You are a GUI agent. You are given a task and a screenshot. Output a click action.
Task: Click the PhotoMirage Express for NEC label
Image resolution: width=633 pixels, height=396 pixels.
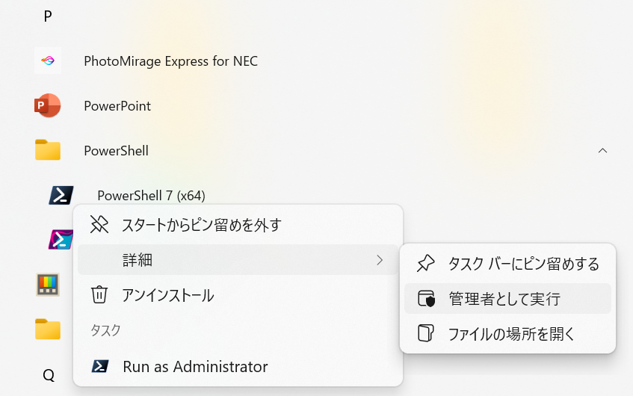[170, 61]
